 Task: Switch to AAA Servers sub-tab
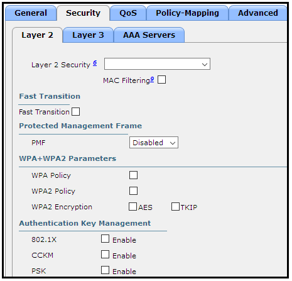click(x=149, y=35)
